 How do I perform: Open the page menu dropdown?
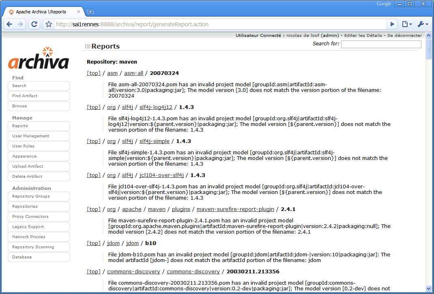tap(406, 24)
